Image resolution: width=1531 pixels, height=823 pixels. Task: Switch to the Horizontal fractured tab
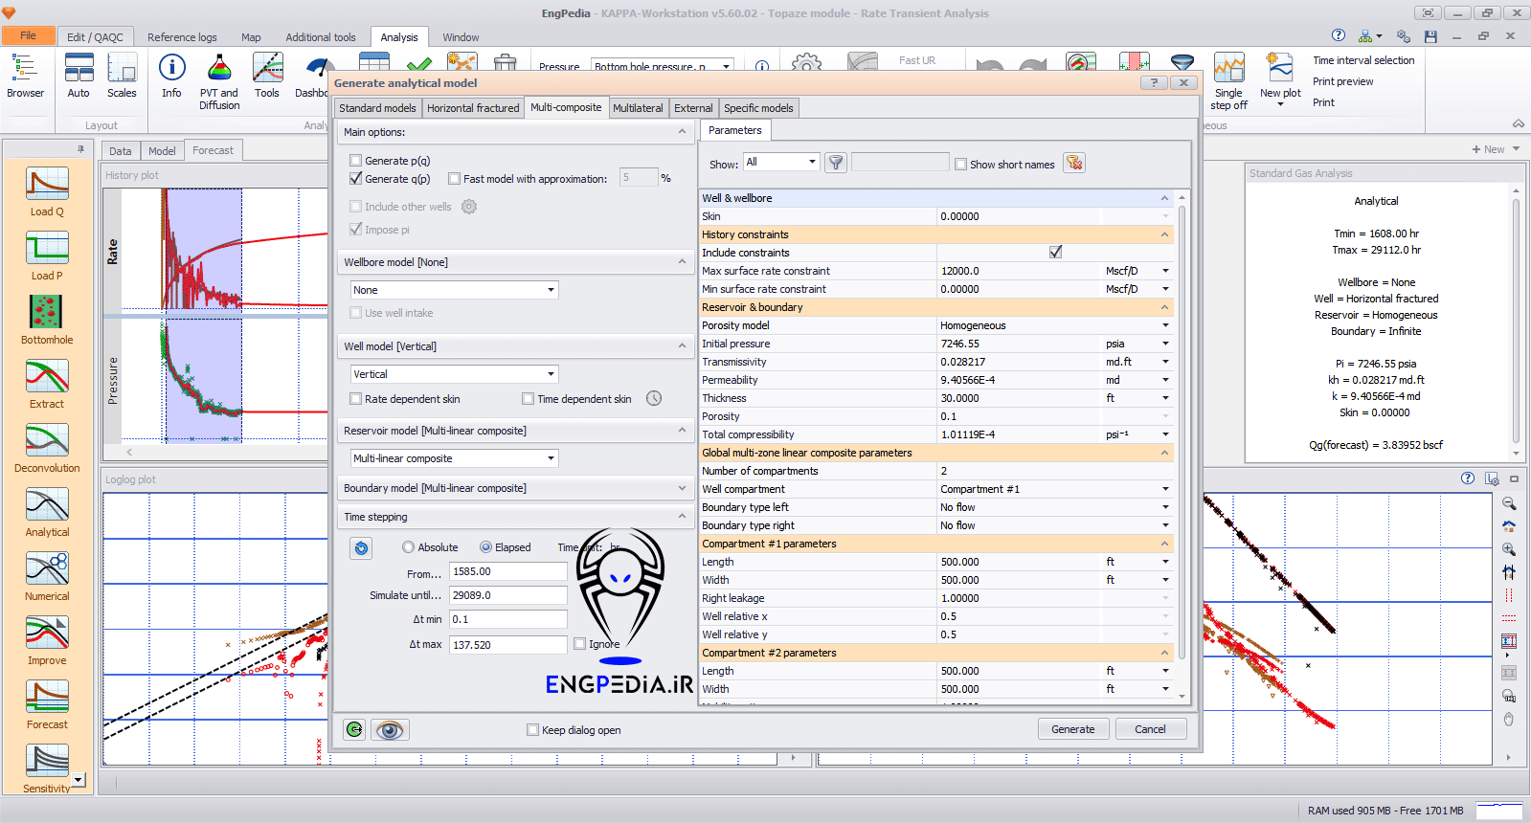473,108
